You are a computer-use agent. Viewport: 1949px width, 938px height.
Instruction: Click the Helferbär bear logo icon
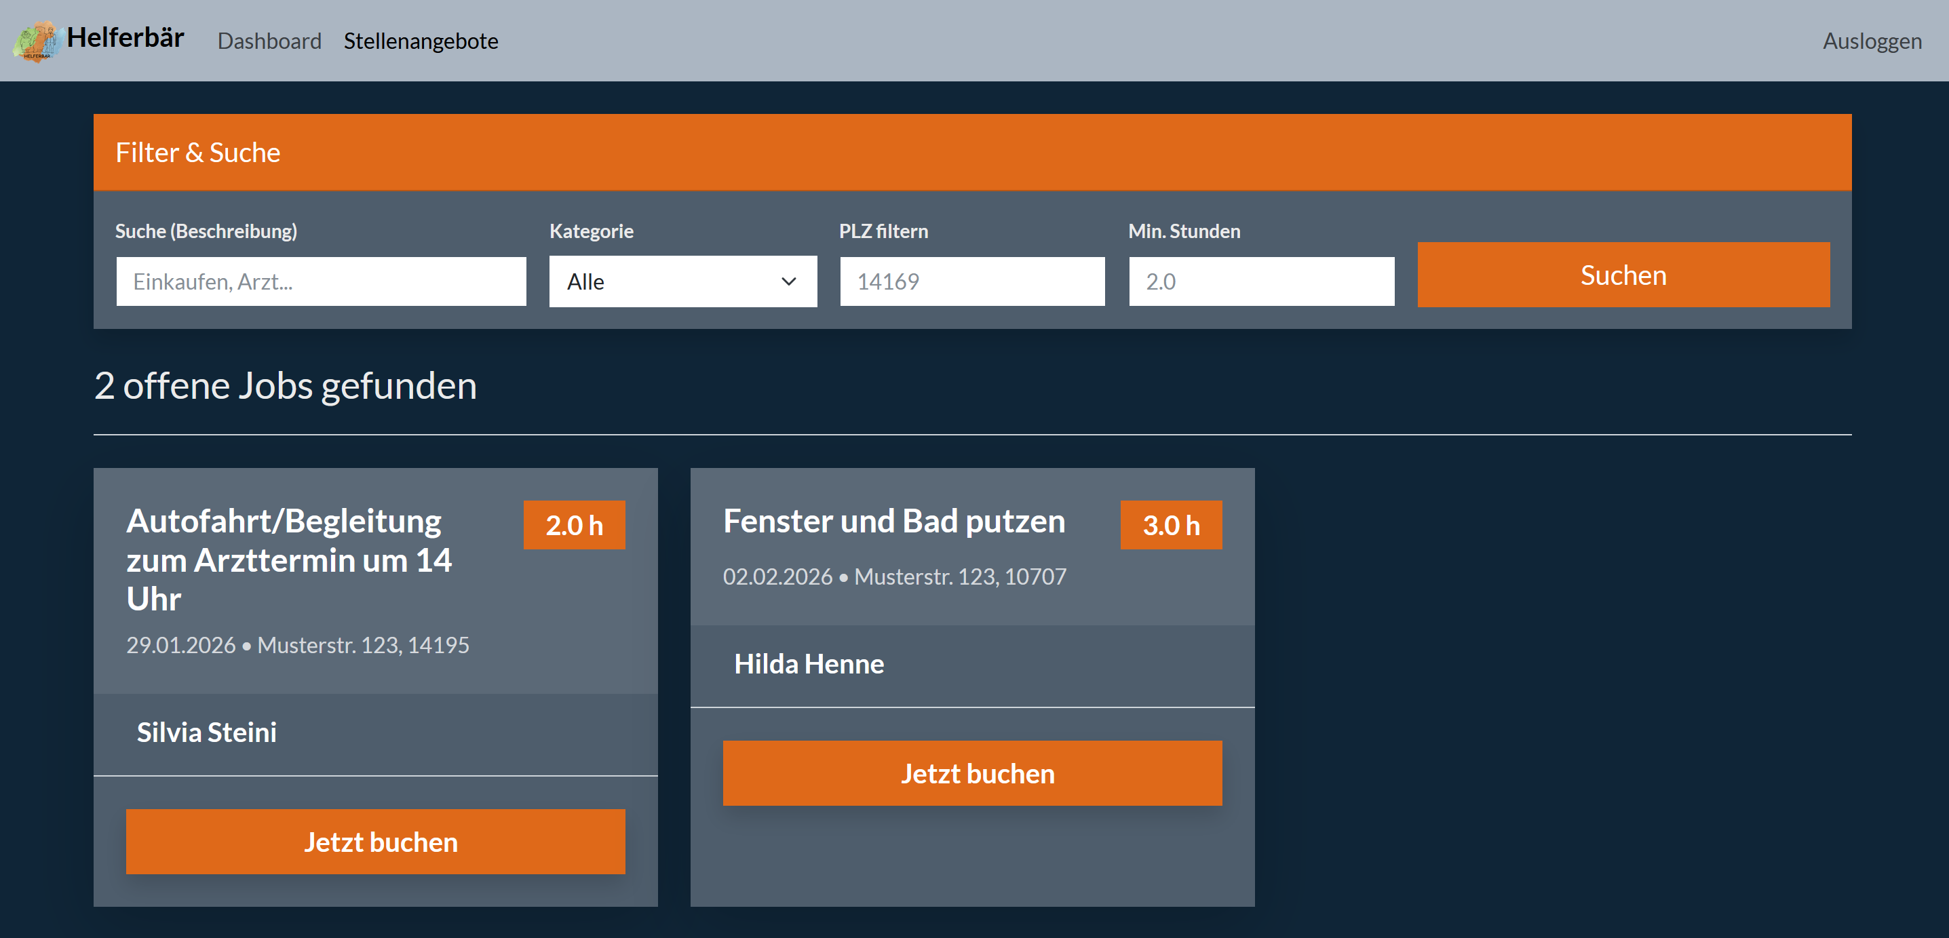[37, 41]
